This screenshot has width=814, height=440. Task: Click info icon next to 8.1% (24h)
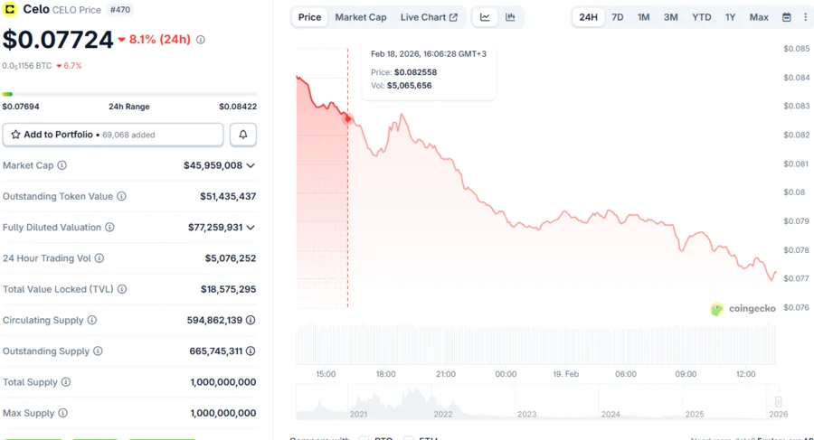[x=201, y=40]
